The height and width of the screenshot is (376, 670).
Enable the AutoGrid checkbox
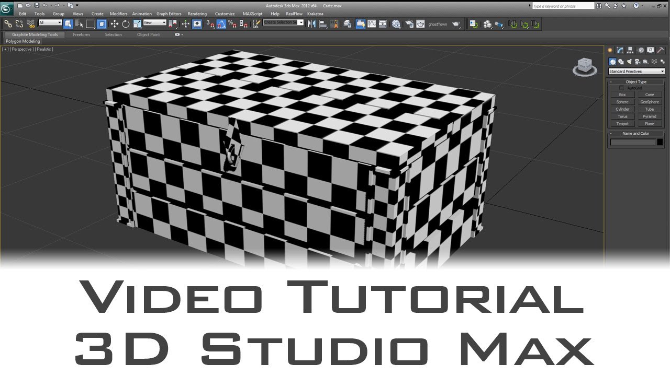tap(622, 88)
